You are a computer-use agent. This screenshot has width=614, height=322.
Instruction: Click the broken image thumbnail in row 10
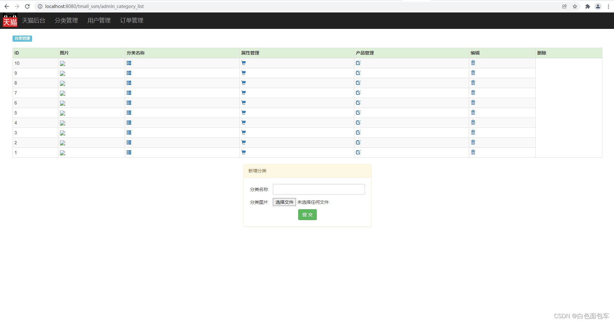pyautogui.click(x=63, y=63)
